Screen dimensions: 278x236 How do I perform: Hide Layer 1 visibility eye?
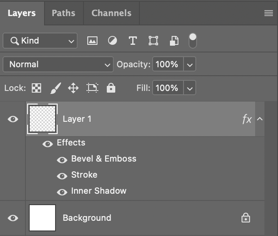coord(13,119)
